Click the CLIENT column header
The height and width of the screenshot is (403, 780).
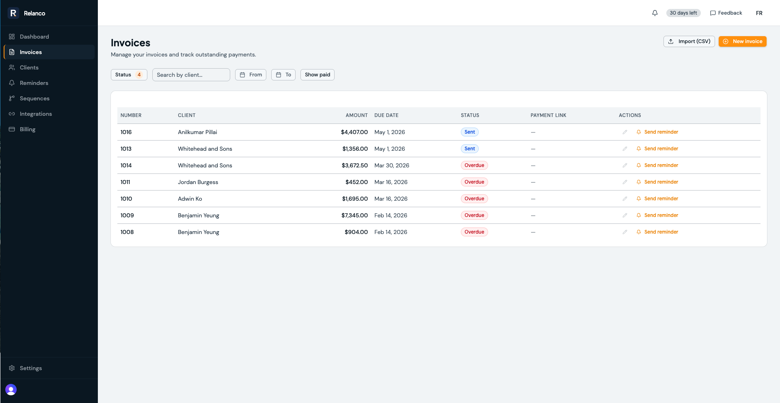pos(187,115)
